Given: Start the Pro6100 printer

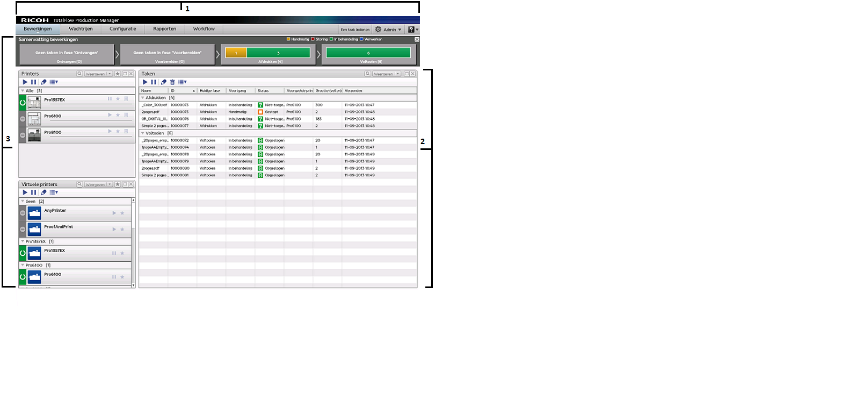Looking at the screenshot, I should (110, 115).
